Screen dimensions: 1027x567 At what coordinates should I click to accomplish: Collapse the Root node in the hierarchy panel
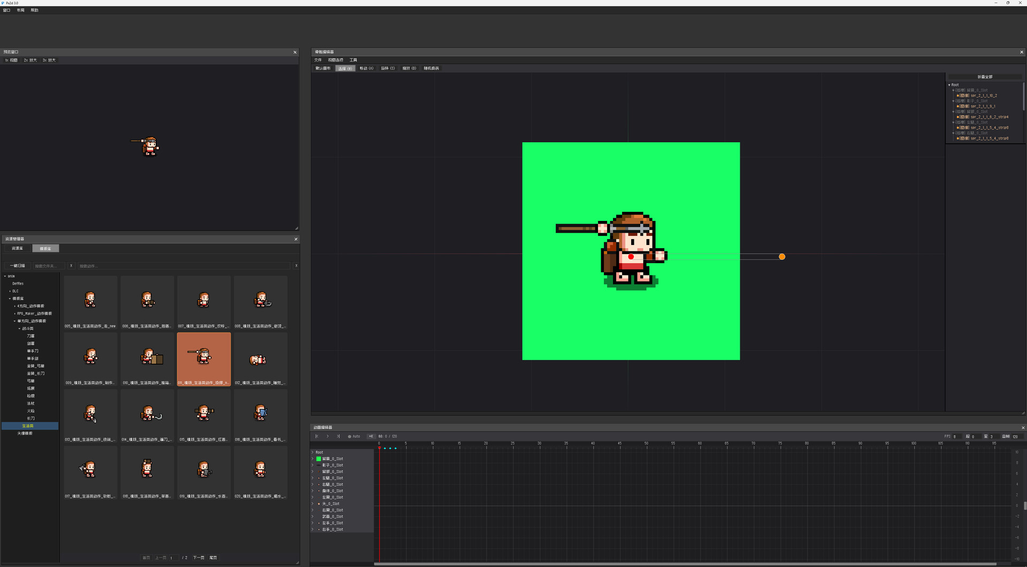[x=949, y=85]
